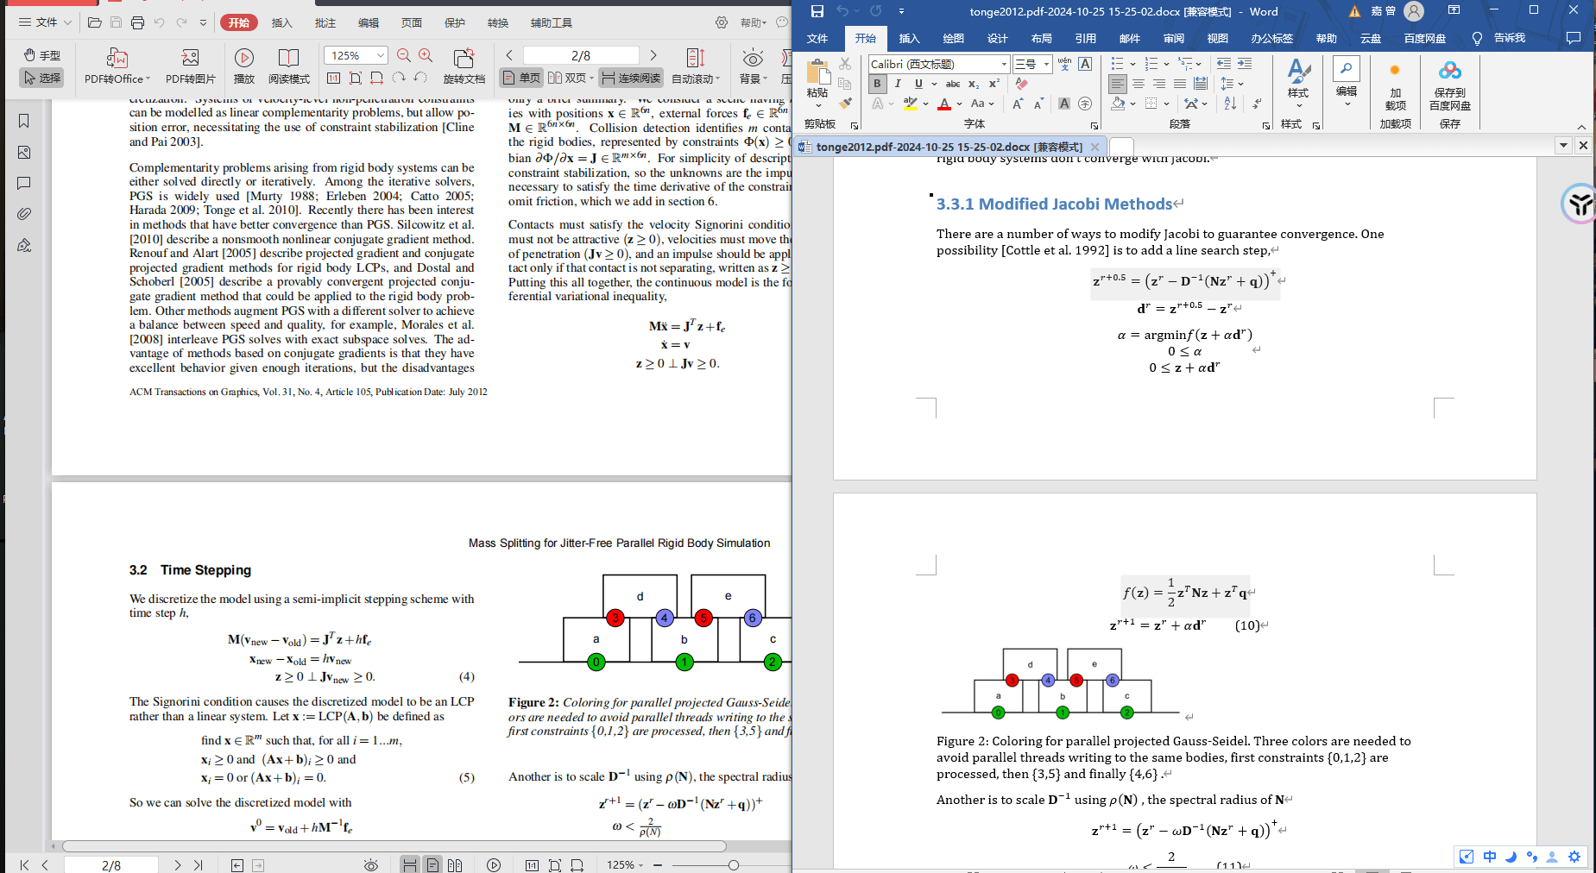The image size is (1596, 873).
Task: Toggle bold formatting in Word
Action: tap(877, 84)
